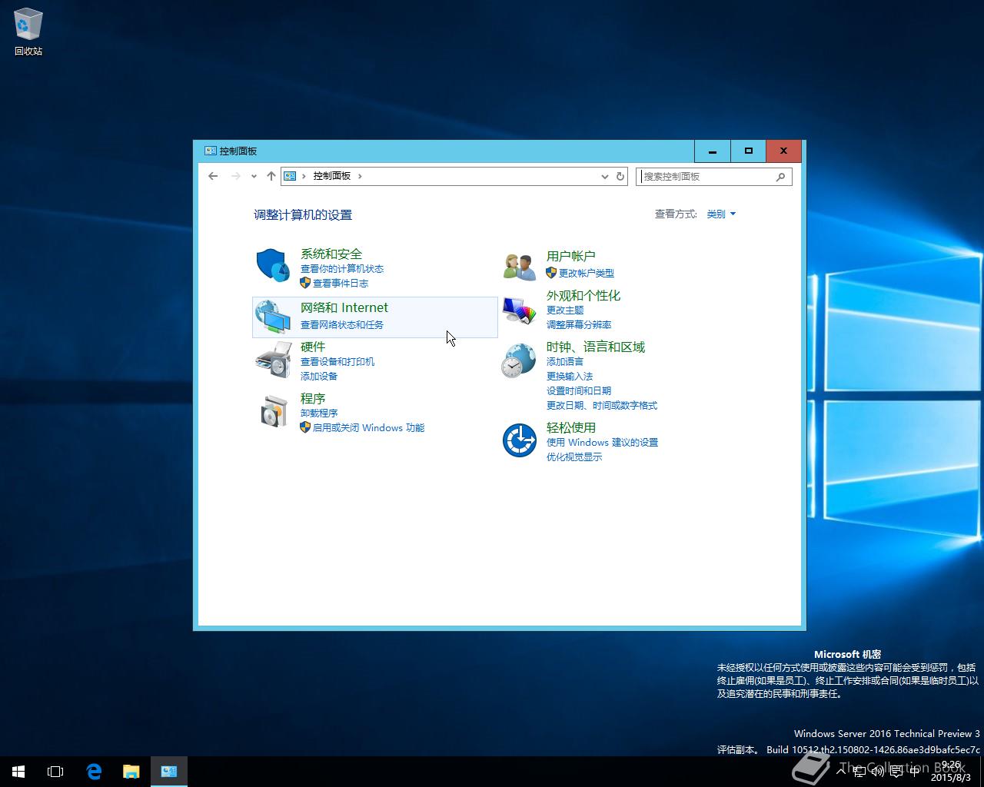
Task: Open Task View on the taskbar
Action: [x=55, y=772]
